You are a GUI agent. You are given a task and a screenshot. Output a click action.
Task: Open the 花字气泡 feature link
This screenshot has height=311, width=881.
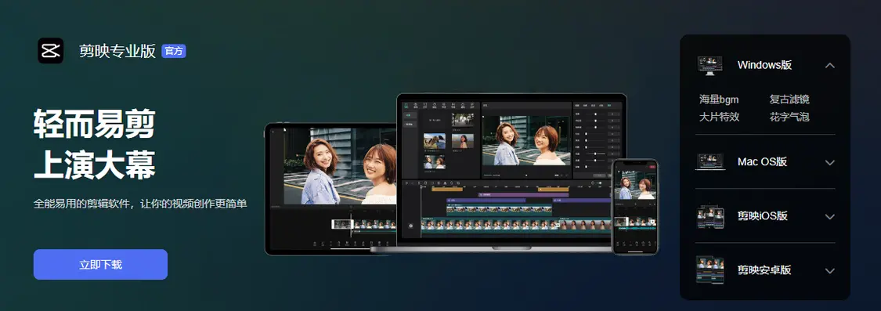pyautogui.click(x=789, y=117)
